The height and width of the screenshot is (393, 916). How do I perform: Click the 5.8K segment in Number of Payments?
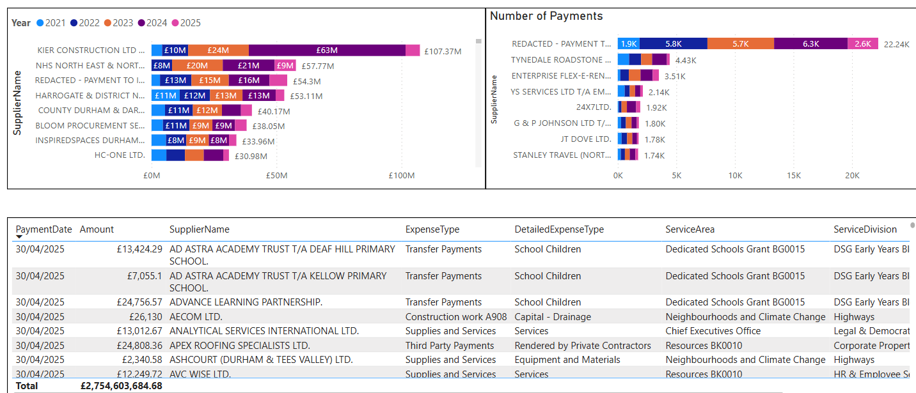tap(673, 43)
